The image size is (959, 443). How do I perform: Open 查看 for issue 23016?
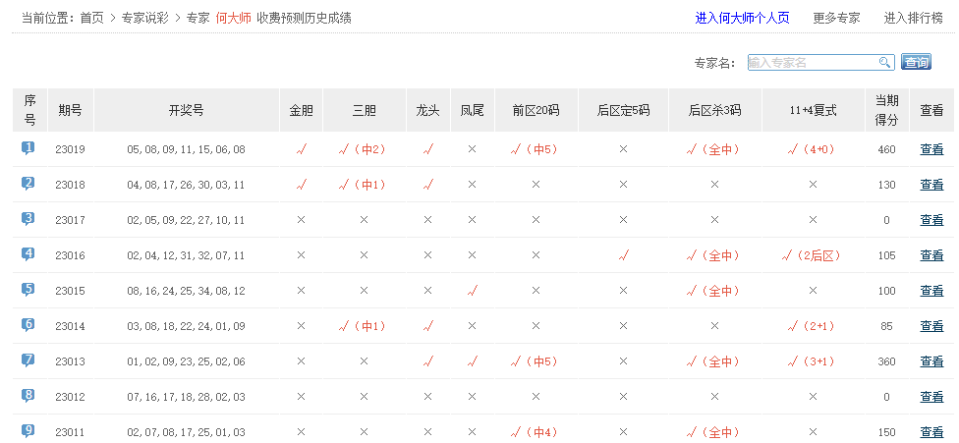(931, 255)
